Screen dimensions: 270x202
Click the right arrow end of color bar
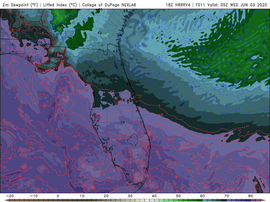click(x=263, y=200)
